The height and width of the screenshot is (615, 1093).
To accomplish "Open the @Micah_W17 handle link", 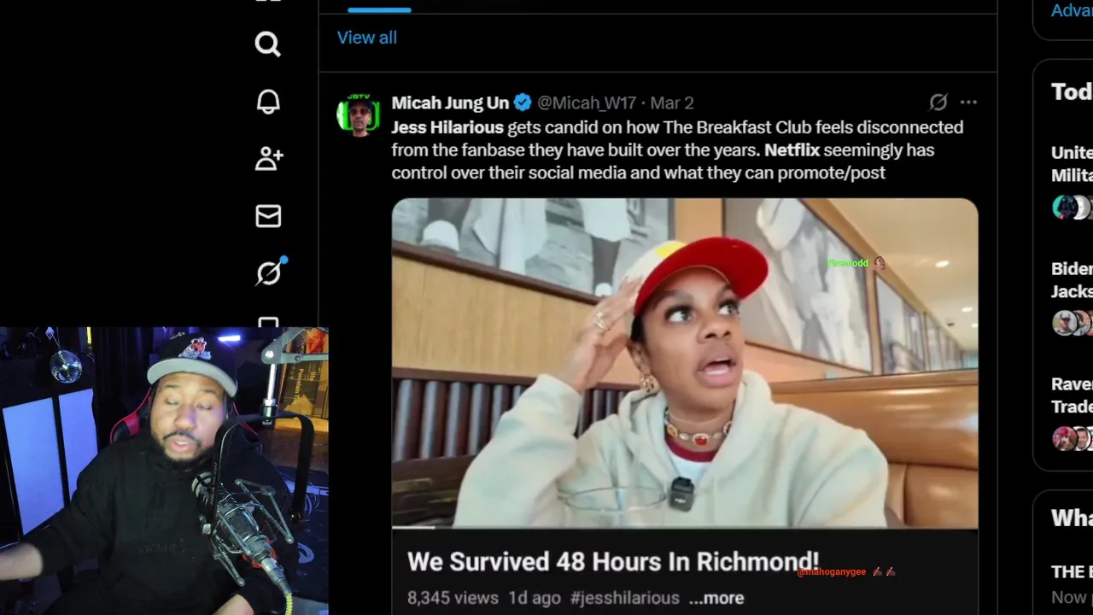I will pyautogui.click(x=587, y=102).
